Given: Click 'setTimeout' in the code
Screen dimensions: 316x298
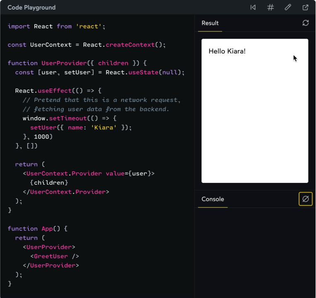Looking at the screenshot, I should pos(68,118).
